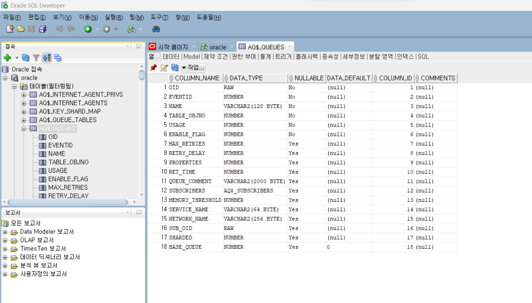Viewport: 532px width, 303px height.
Task: Click the Open folder toolbar icon
Action: pyautogui.click(x=21, y=29)
